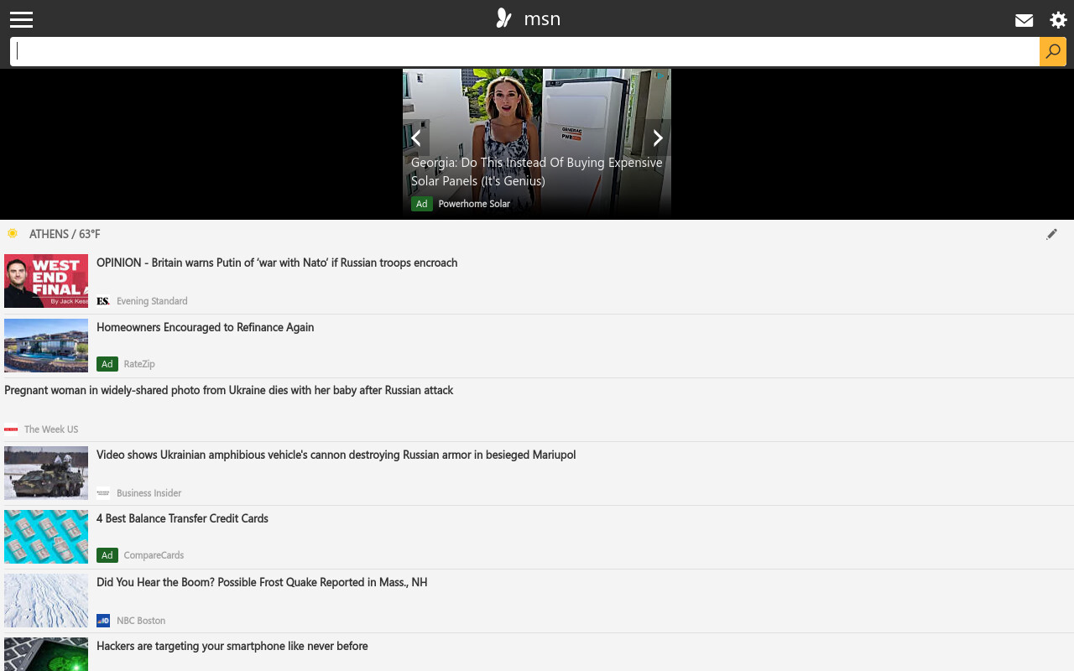1074x671 pixels.
Task: Show previous carousel slide arrow
Action: tap(416, 138)
